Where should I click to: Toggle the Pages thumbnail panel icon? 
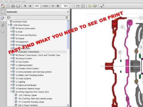click(3, 12)
